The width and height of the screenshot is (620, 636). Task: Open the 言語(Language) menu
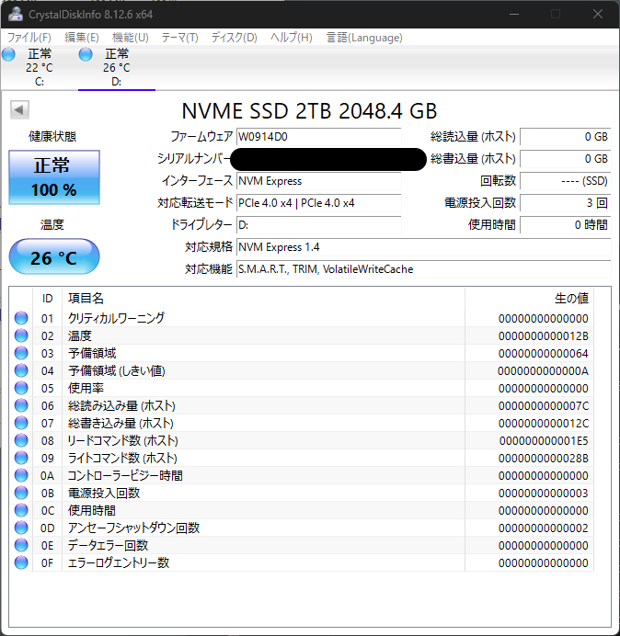[x=364, y=38]
